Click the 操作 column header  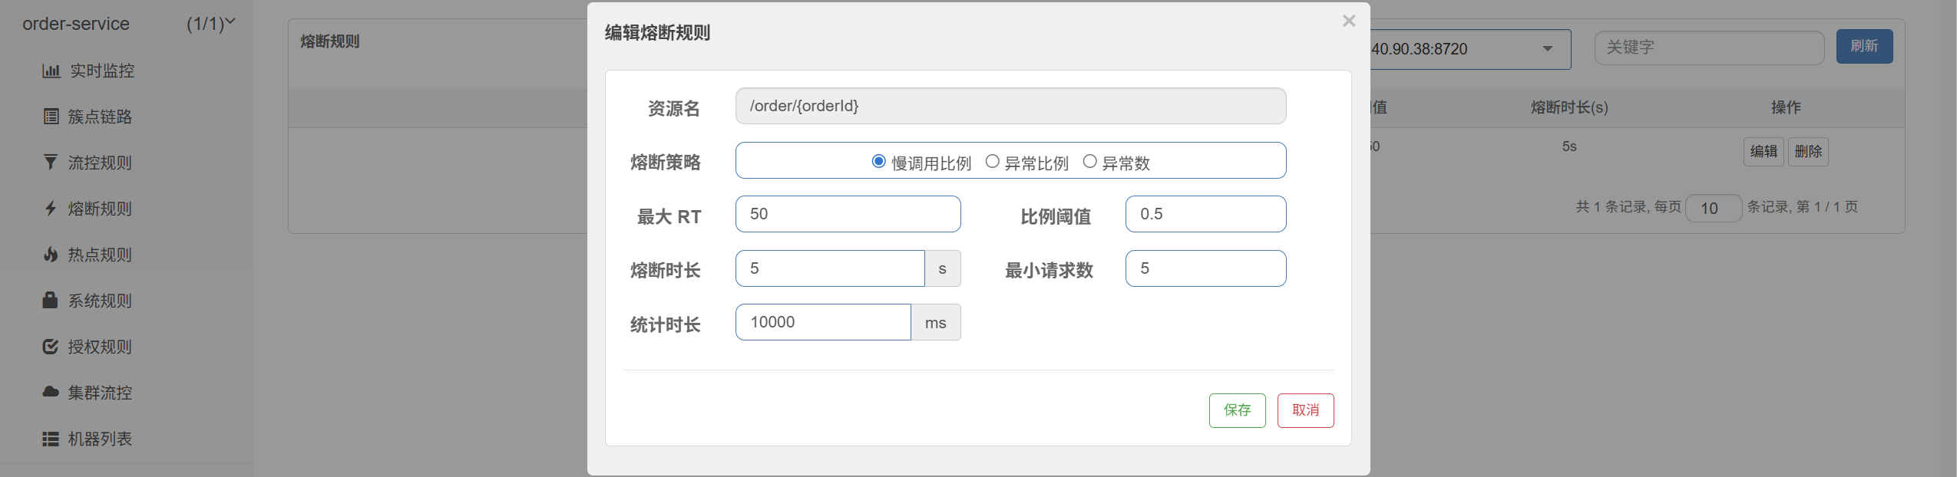(1785, 107)
